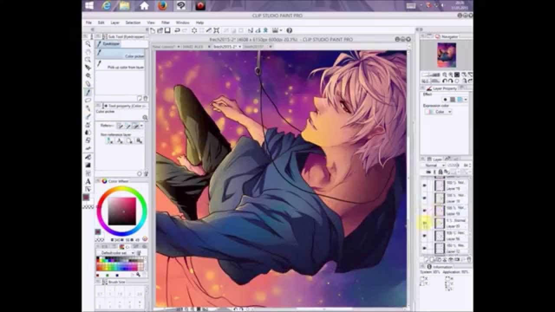Viewport: 555px width, 312px height.
Task: Click Save icon in command bar
Action: point(167,30)
